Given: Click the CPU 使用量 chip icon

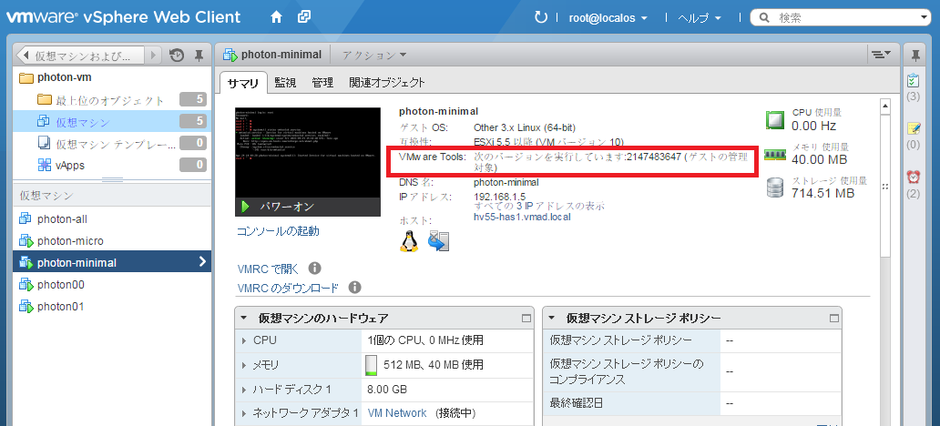Looking at the screenshot, I should click(x=775, y=120).
